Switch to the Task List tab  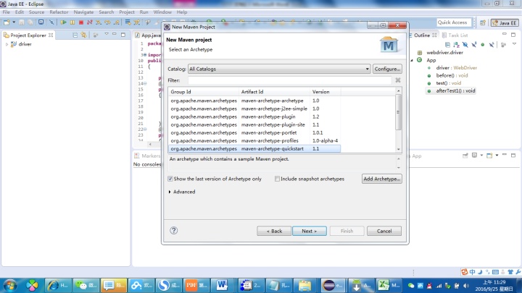click(x=455, y=35)
